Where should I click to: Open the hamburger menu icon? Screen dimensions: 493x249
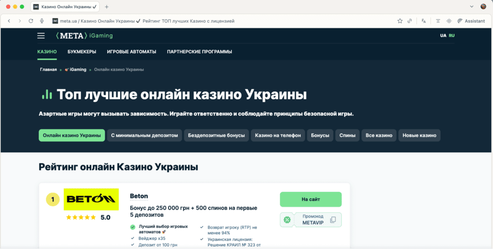click(41, 36)
